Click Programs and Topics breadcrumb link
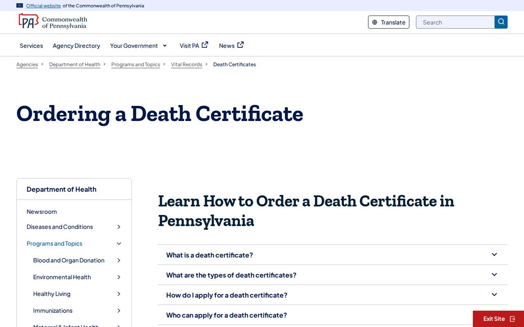524x327 pixels. pyautogui.click(x=136, y=65)
